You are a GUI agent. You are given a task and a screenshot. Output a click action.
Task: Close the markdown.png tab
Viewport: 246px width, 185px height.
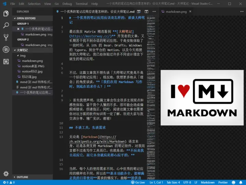click(190, 12)
